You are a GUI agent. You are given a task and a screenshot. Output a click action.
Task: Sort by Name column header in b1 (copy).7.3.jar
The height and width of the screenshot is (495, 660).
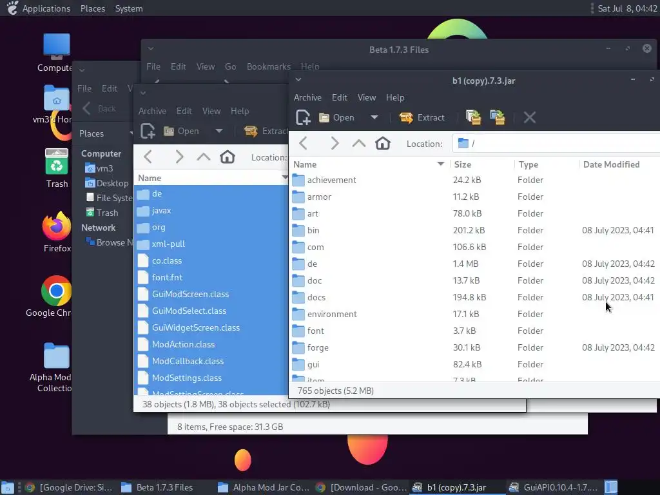pos(369,164)
